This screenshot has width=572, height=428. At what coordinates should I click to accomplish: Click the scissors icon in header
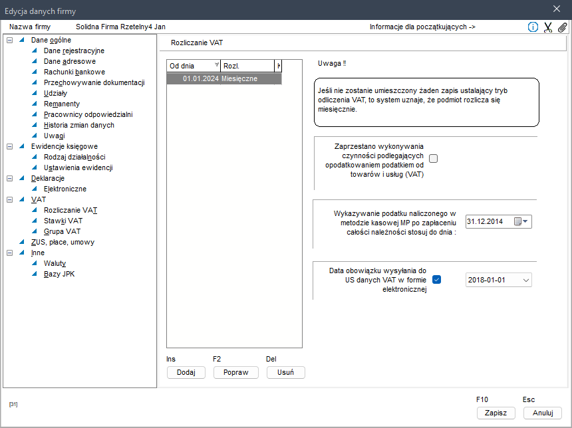click(548, 27)
